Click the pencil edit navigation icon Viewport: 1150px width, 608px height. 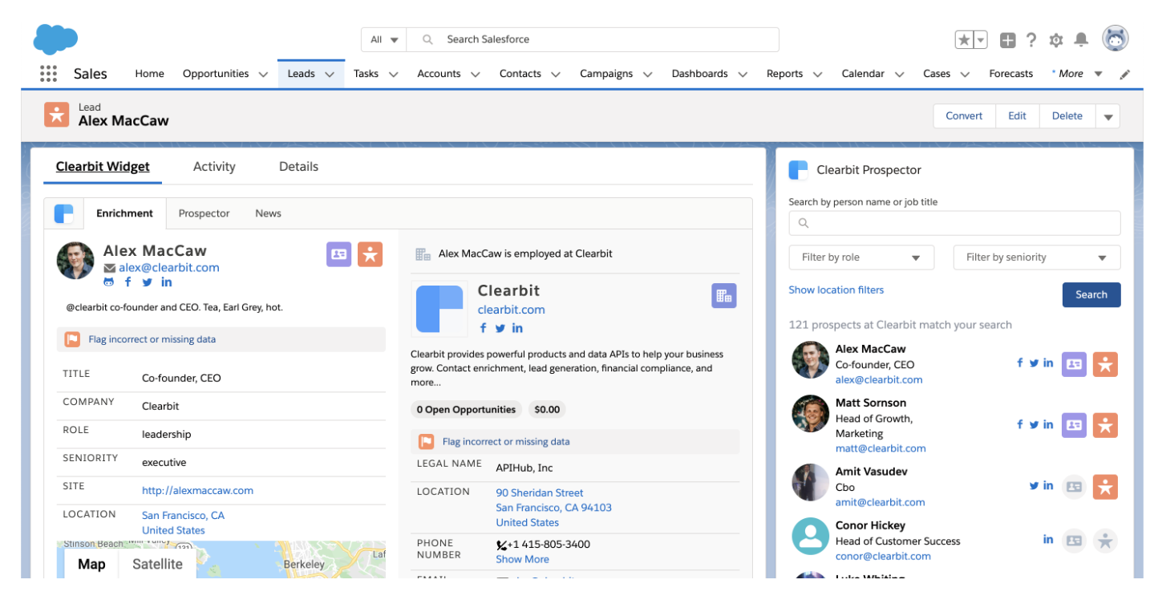click(1125, 74)
